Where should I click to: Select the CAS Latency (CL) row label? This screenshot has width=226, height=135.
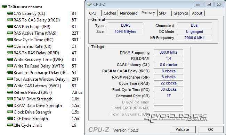click(x=30, y=13)
